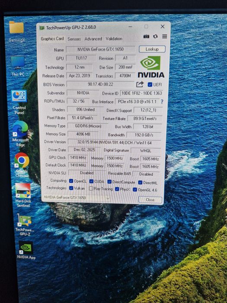The image size is (227, 303).
Task: Click the Digital Signature value WHQL
Action: pos(146,151)
